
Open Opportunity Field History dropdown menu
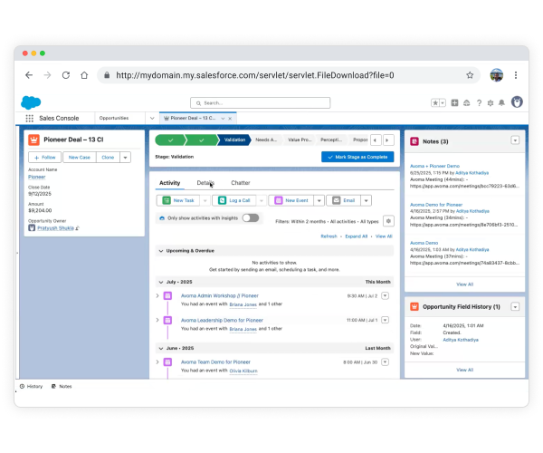point(515,307)
